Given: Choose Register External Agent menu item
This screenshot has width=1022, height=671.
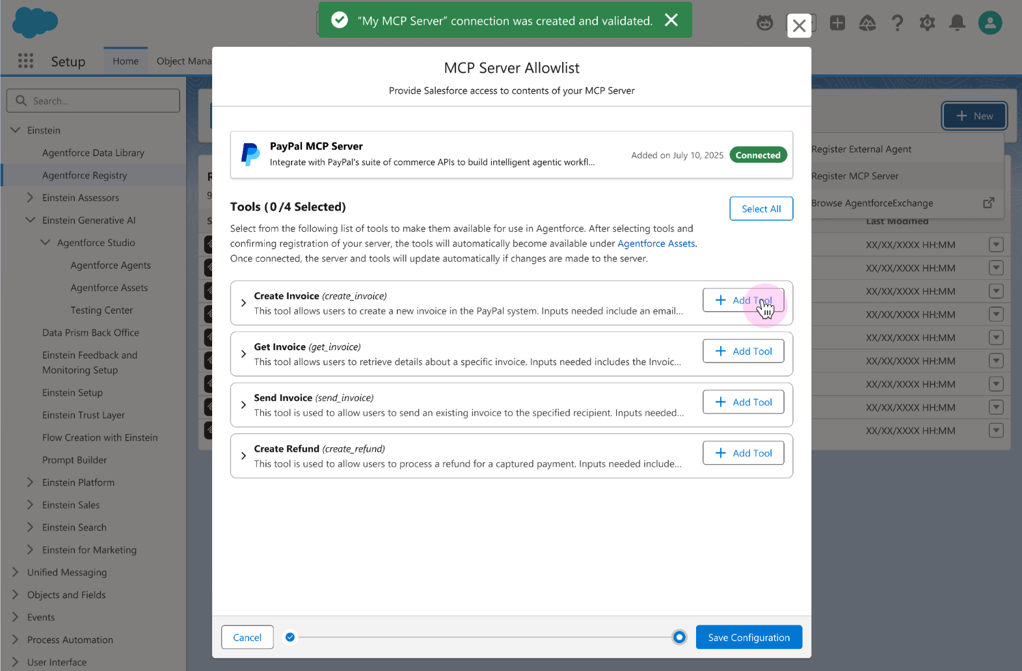Looking at the screenshot, I should [861, 149].
